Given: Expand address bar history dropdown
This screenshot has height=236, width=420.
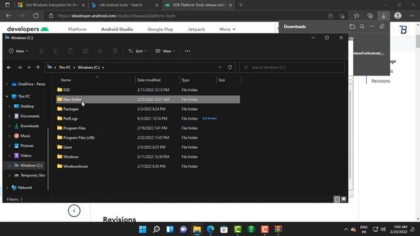Looking at the screenshot, I should coord(220,67).
